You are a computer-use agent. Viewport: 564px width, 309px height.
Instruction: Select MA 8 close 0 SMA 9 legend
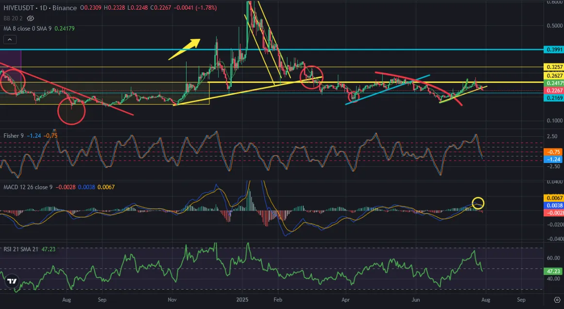pos(28,29)
